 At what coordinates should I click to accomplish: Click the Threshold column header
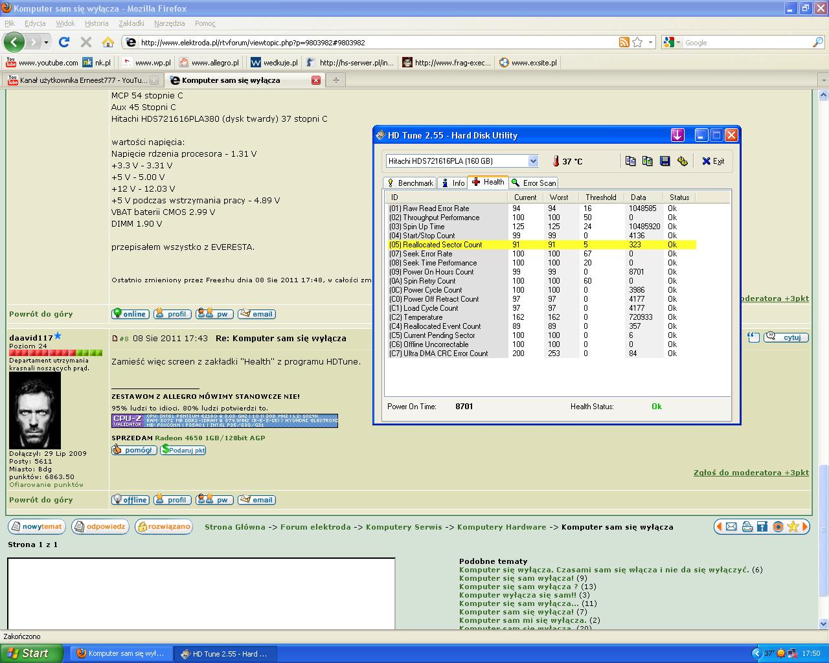(x=602, y=197)
